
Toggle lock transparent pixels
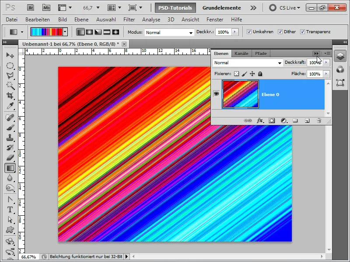tap(236, 74)
